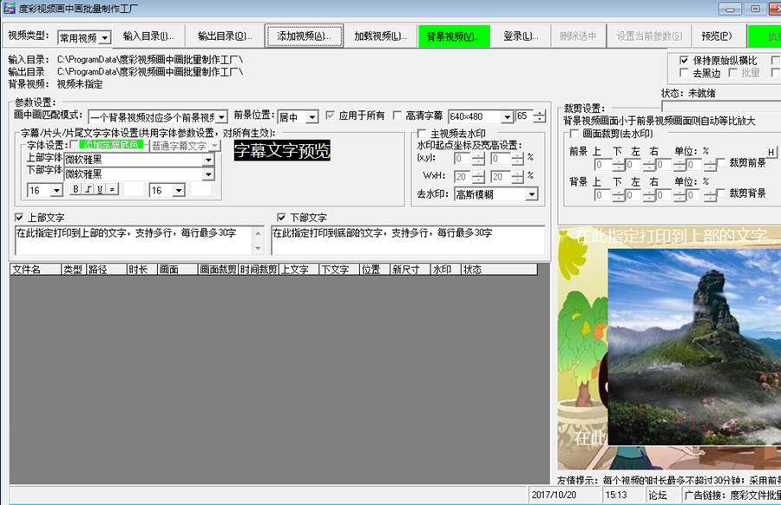The width and height of the screenshot is (781, 505).
Task: Click lower font color box after second size dropdown
Action: pyautogui.click(x=201, y=190)
